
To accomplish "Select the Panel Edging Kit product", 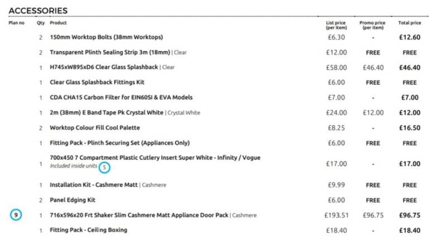I will click(73, 200).
